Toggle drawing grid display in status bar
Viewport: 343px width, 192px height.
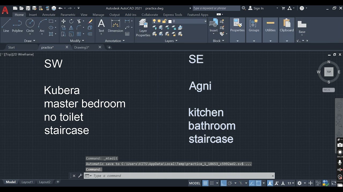(205, 183)
